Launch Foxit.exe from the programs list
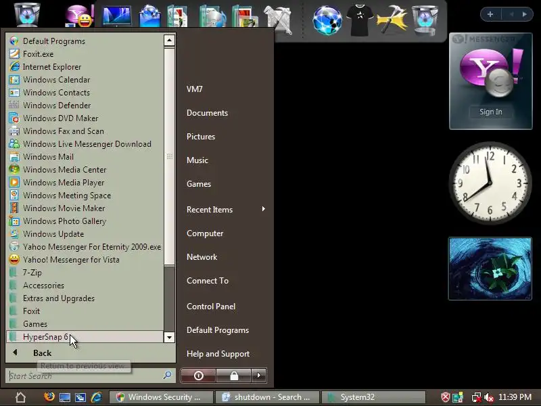The height and width of the screenshot is (406, 541). click(x=85, y=54)
